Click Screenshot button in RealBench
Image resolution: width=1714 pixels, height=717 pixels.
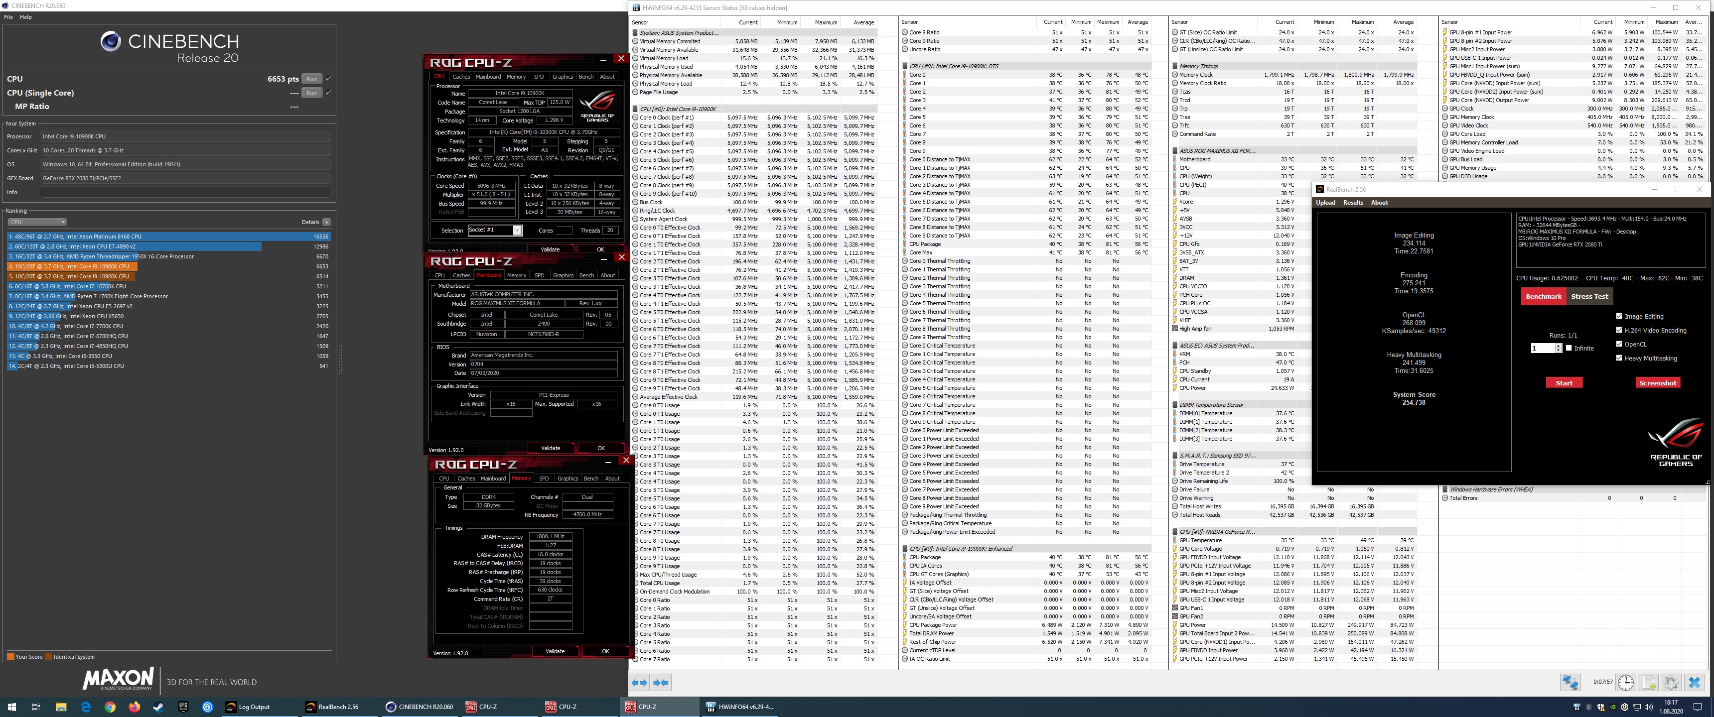point(1657,382)
